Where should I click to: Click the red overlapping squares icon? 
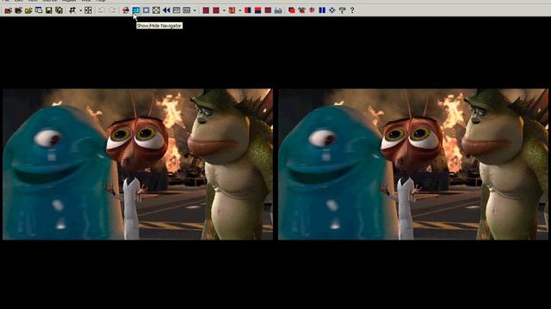tap(292, 10)
